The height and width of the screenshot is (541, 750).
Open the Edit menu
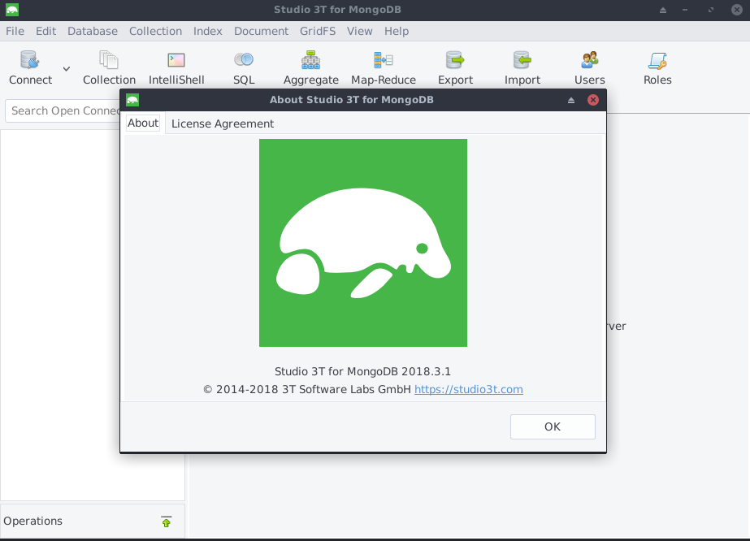click(46, 31)
